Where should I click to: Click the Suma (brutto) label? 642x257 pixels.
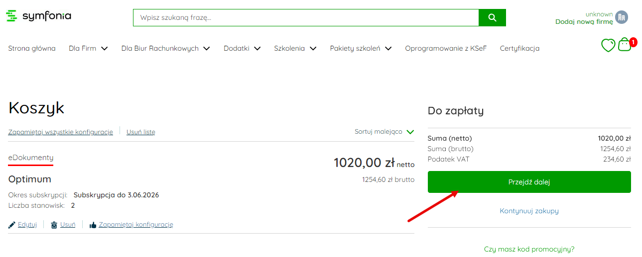[451, 149]
